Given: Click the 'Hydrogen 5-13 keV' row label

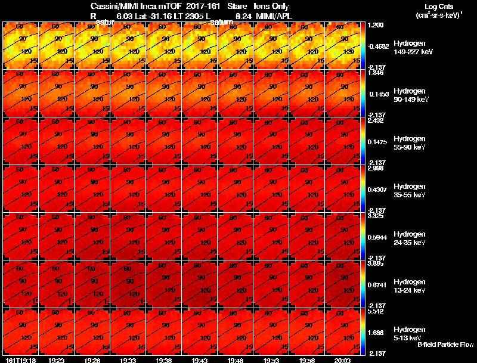Looking at the screenshot, I should click(410, 334).
